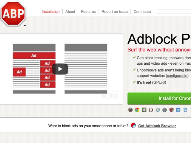Image resolution: width=191 pixels, height=143 pixels.
Task: Select the Opera browser icon
Action: 151,110
